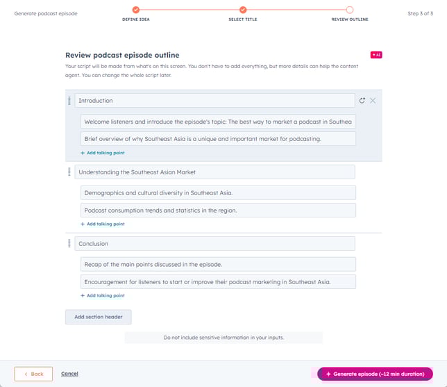447x387 pixels.
Task: Add talking point under Introduction
Action: [x=103, y=153]
